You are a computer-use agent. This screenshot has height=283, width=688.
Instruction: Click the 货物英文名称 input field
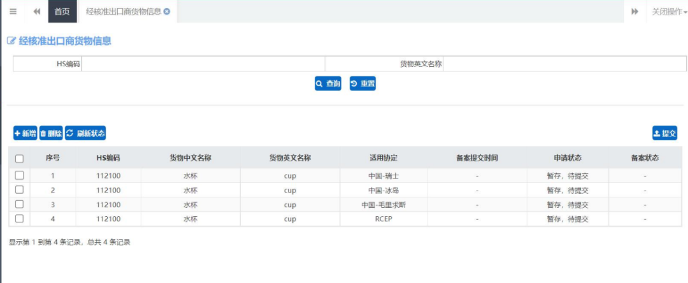(564, 64)
